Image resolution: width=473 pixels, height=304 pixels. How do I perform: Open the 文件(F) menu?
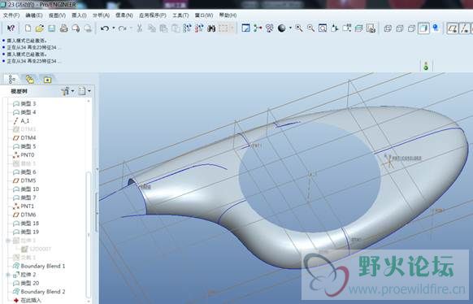pyautogui.click(x=11, y=15)
